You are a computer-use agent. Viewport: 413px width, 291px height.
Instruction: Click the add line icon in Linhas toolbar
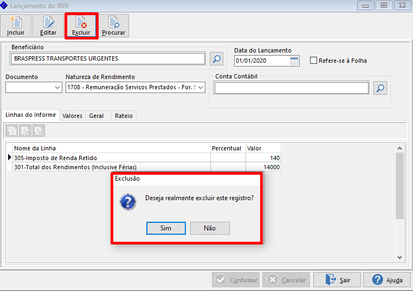click(12, 131)
